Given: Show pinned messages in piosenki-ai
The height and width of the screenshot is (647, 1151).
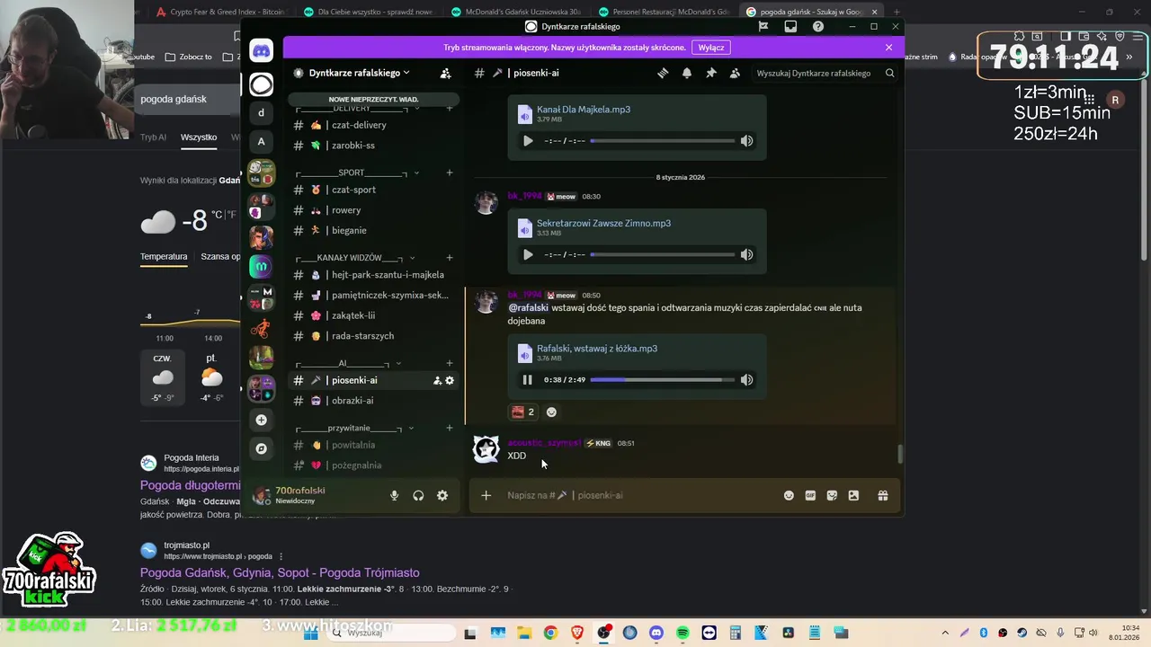Looking at the screenshot, I should 711,73.
